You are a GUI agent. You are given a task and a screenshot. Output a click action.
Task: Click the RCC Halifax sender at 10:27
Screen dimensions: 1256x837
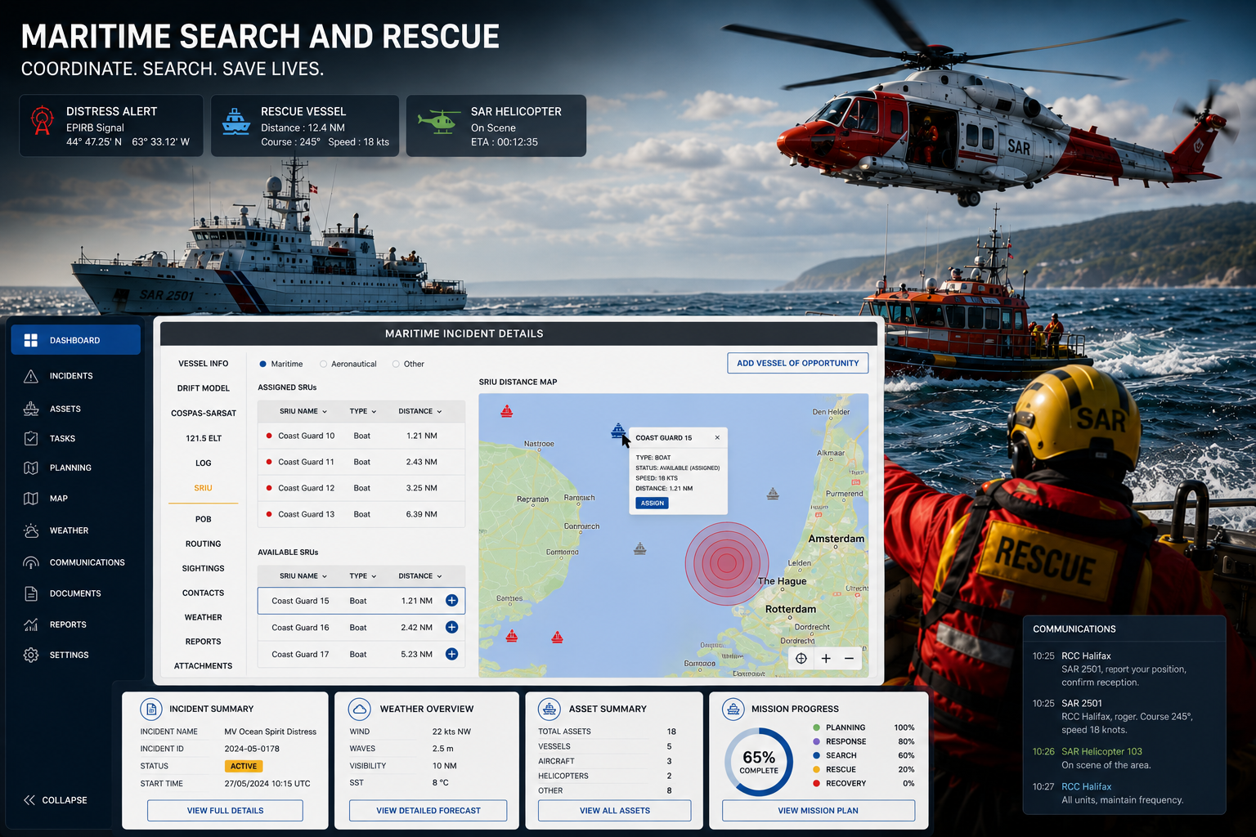(x=1087, y=786)
